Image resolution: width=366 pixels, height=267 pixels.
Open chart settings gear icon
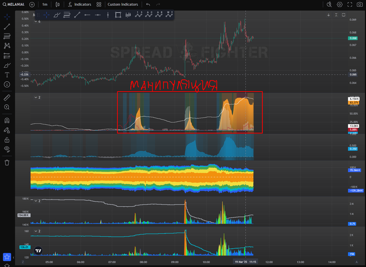click(340, 4)
